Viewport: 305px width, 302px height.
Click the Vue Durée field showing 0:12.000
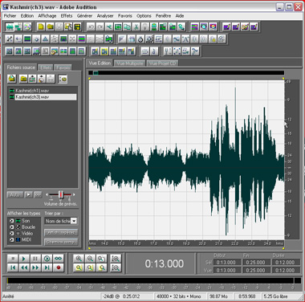pyautogui.click(x=285, y=270)
